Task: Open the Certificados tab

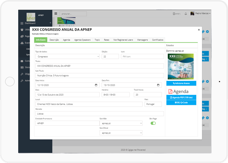Action: pyautogui.click(x=158, y=40)
